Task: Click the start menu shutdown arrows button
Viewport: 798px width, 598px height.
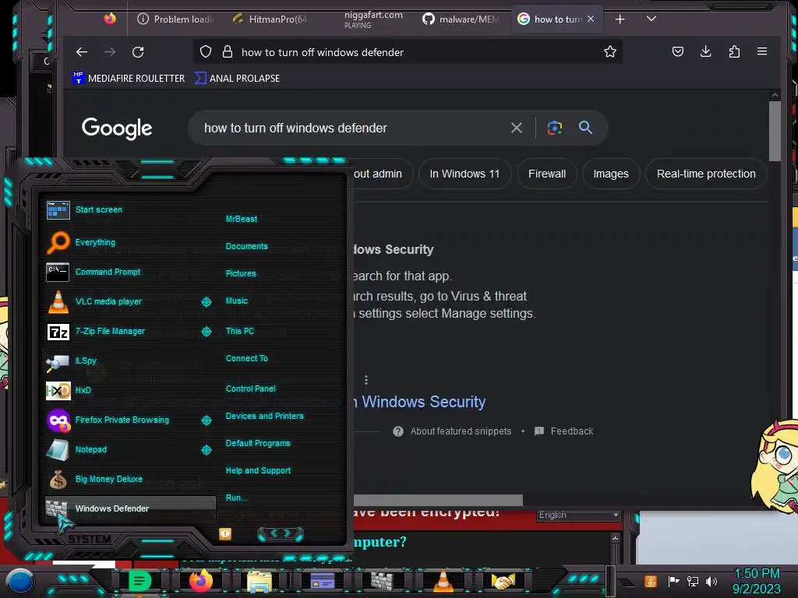Action: point(281,533)
